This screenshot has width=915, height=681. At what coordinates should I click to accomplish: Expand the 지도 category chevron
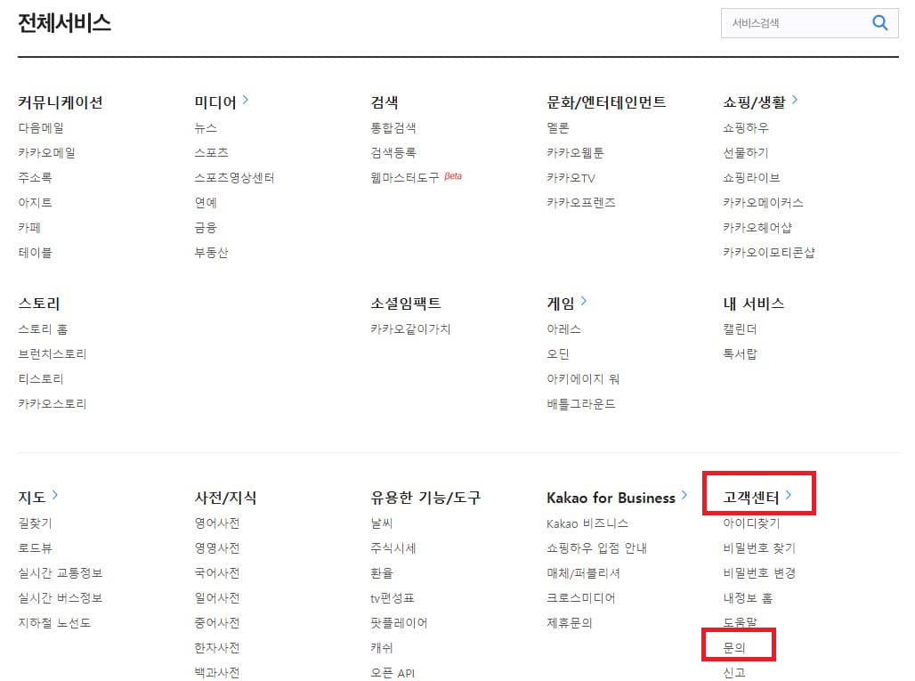tap(55, 496)
